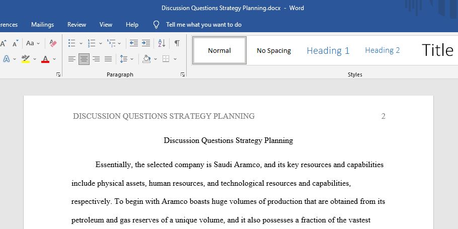Apply the No Spacing style

click(x=274, y=50)
